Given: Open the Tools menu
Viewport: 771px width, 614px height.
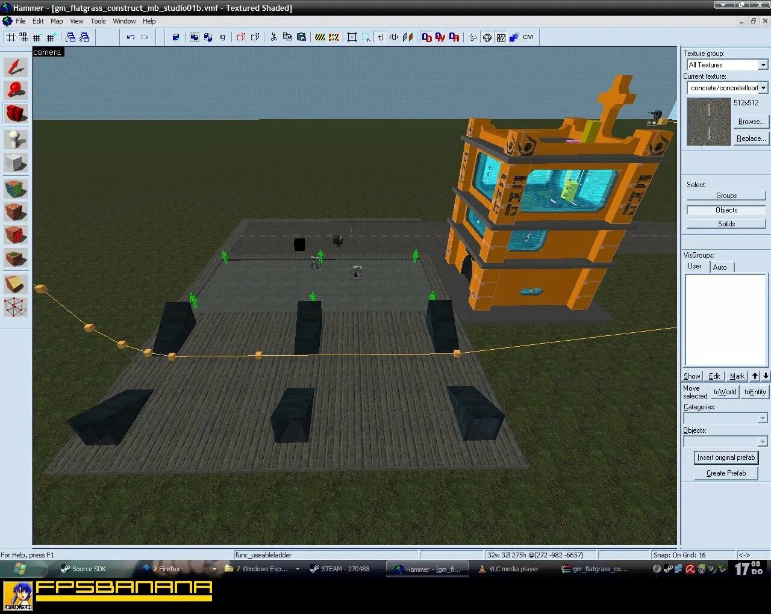Looking at the screenshot, I should 98,21.
